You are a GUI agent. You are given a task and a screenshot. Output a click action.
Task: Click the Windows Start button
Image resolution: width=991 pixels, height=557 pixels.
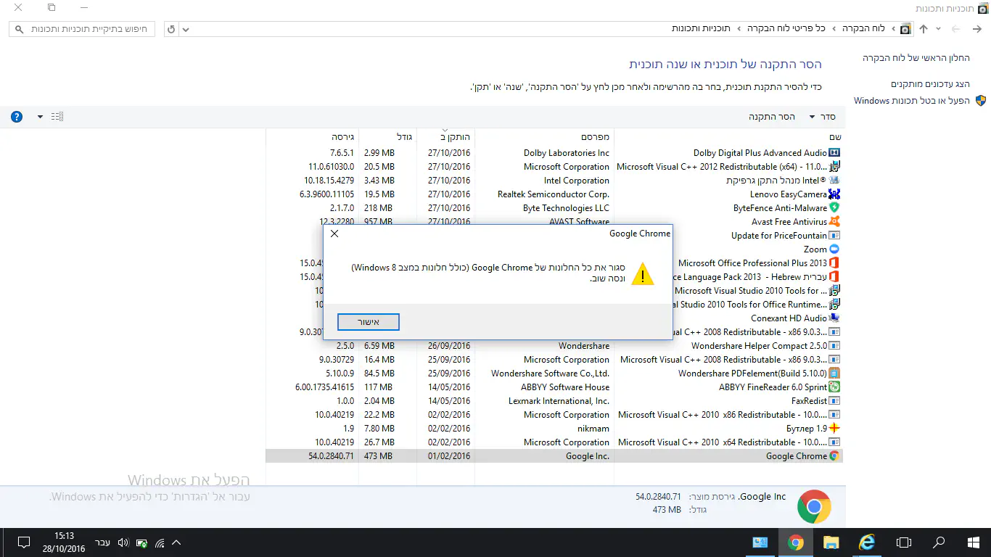[974, 542]
